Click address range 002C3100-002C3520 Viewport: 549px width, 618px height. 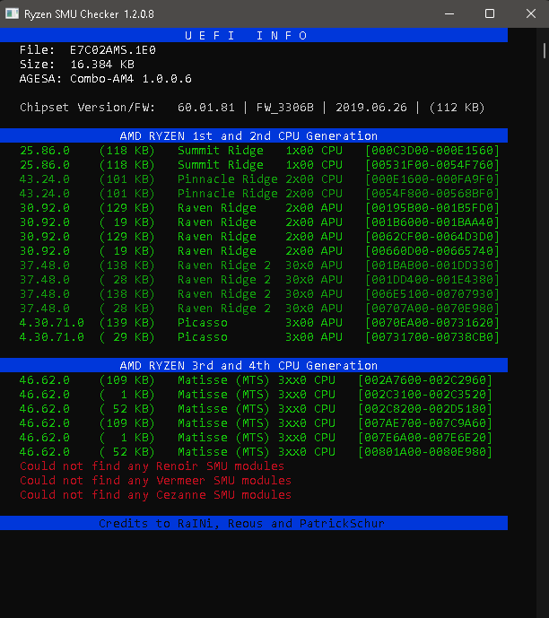[425, 395]
